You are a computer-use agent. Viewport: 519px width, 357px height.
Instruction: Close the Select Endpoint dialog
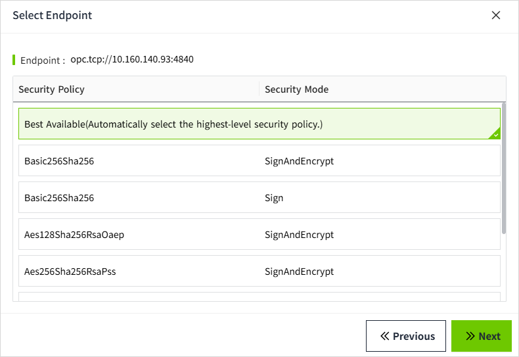pyautogui.click(x=496, y=15)
